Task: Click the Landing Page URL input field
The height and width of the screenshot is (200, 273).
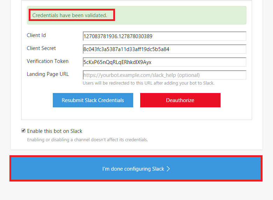Action: 165,75
